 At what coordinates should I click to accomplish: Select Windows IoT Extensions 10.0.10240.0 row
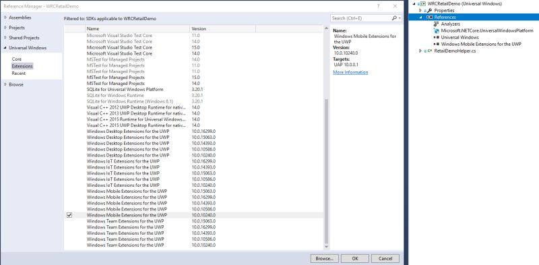(194, 185)
